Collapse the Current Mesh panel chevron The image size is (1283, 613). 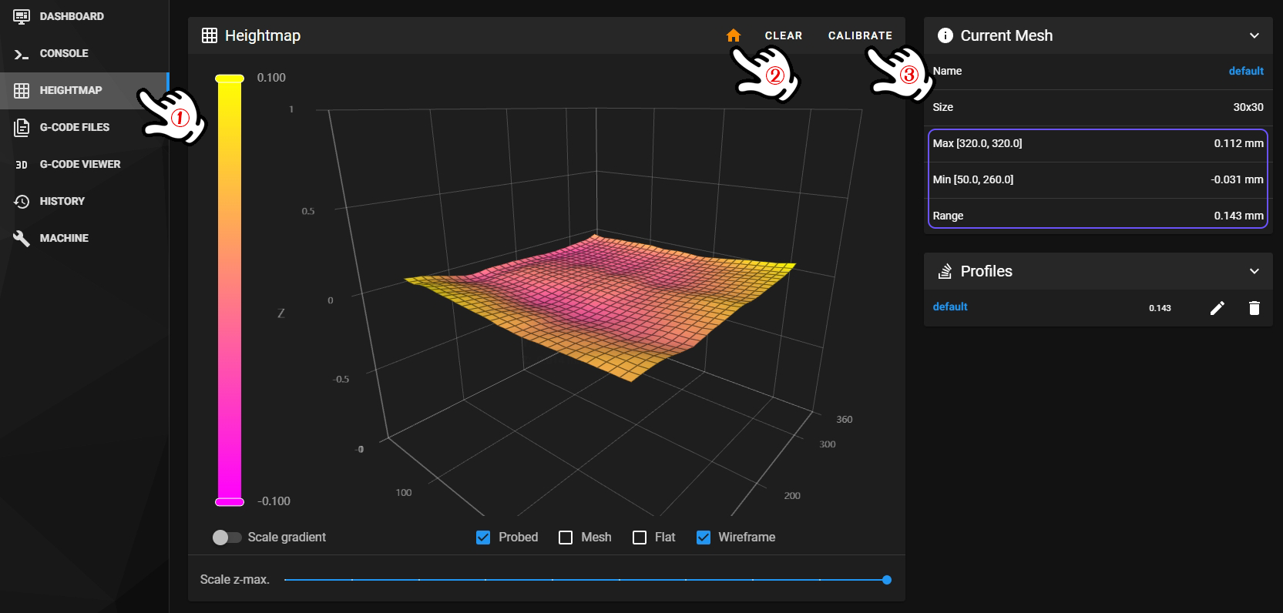(1254, 35)
